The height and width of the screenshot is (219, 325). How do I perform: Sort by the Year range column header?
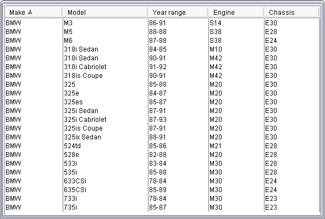tap(178, 13)
